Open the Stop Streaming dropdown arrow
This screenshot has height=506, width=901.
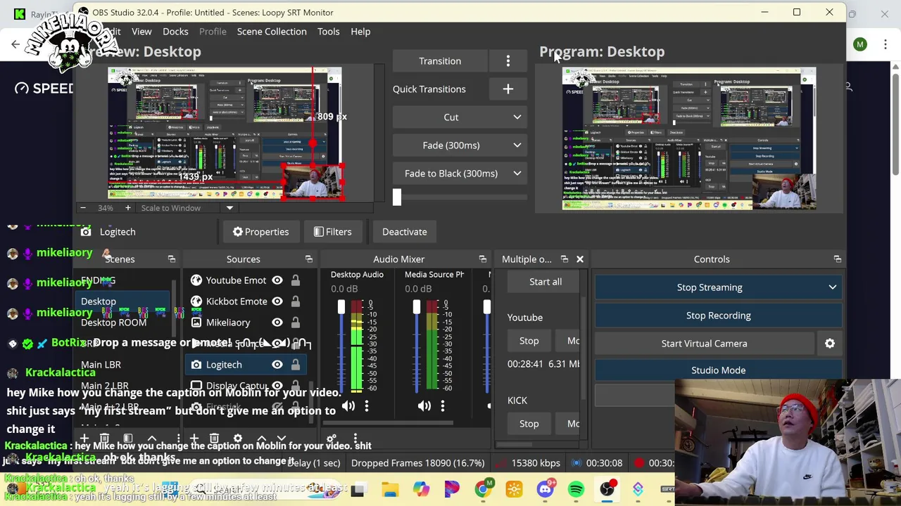click(x=832, y=287)
